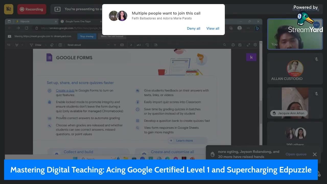Select the eraser tool in PDF toolbar
The image size is (327, 184).
(52, 45)
